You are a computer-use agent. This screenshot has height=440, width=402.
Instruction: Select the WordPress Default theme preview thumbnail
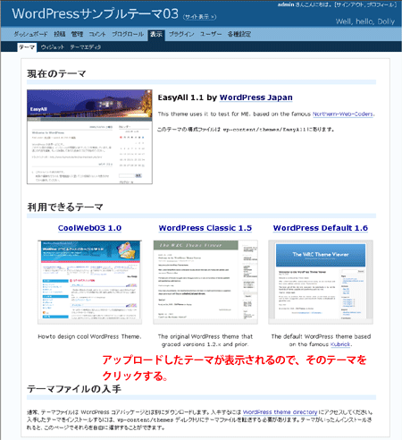(x=321, y=282)
